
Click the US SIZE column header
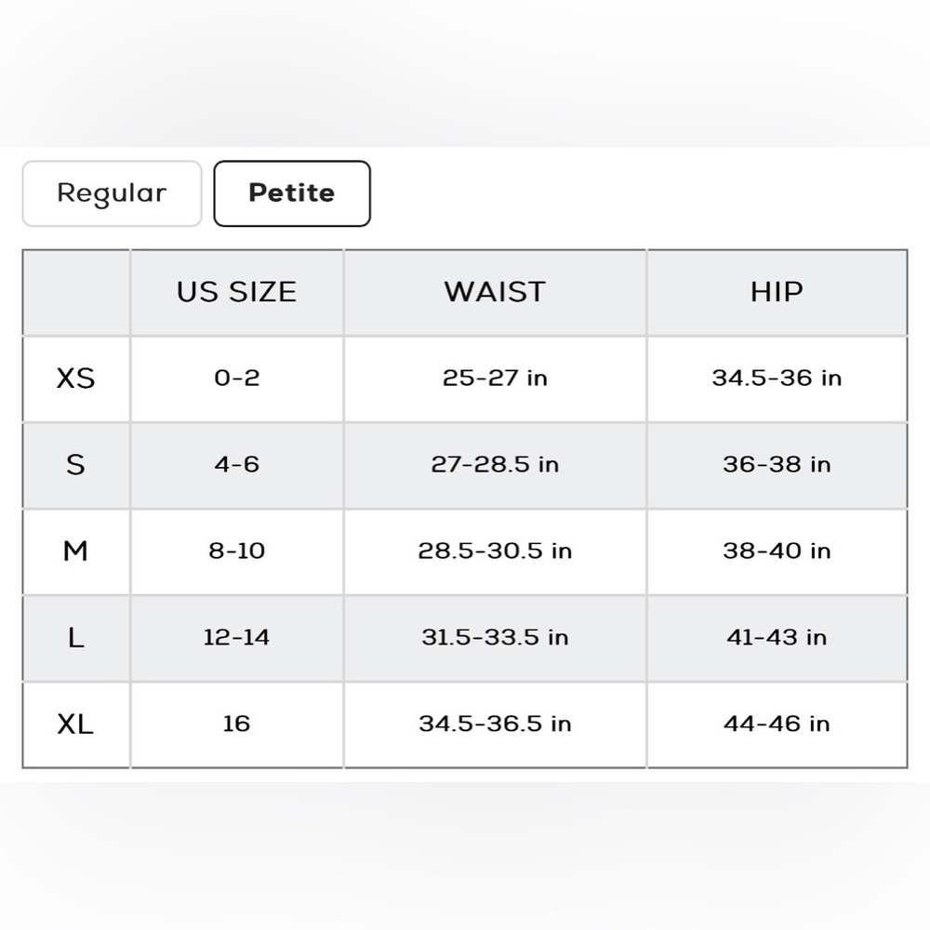(x=236, y=292)
